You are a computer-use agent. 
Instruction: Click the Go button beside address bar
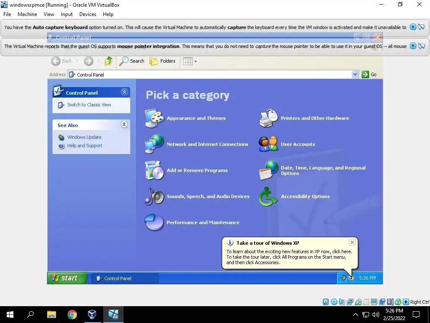(369, 74)
